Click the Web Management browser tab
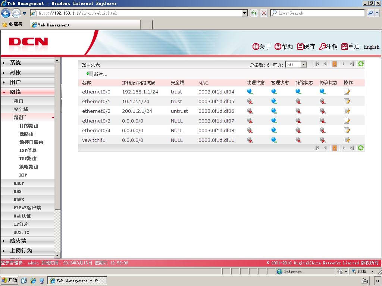The image size is (382, 286). (85, 25)
